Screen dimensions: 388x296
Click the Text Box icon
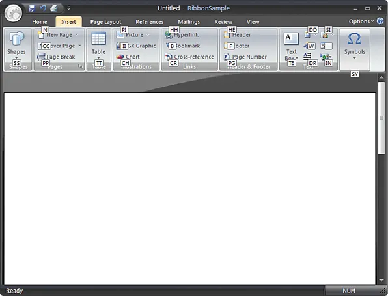[x=291, y=38]
